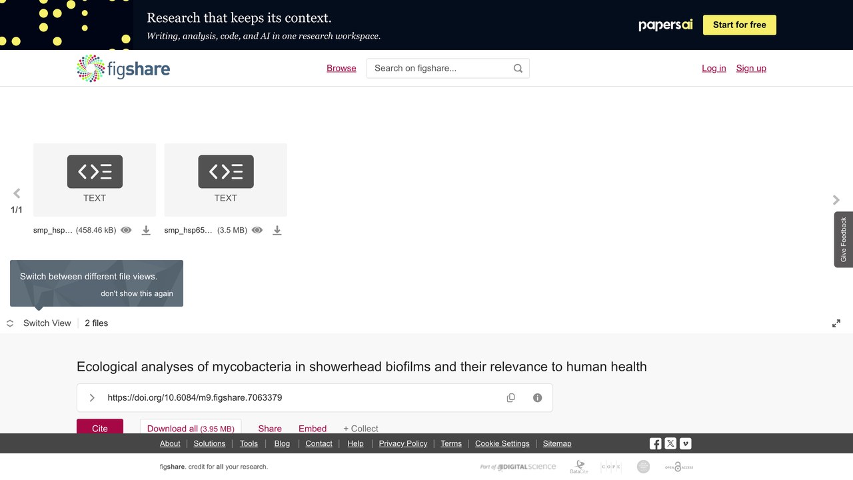This screenshot has height=480, width=853.
Task: Open Tools footer link
Action: pos(249,443)
